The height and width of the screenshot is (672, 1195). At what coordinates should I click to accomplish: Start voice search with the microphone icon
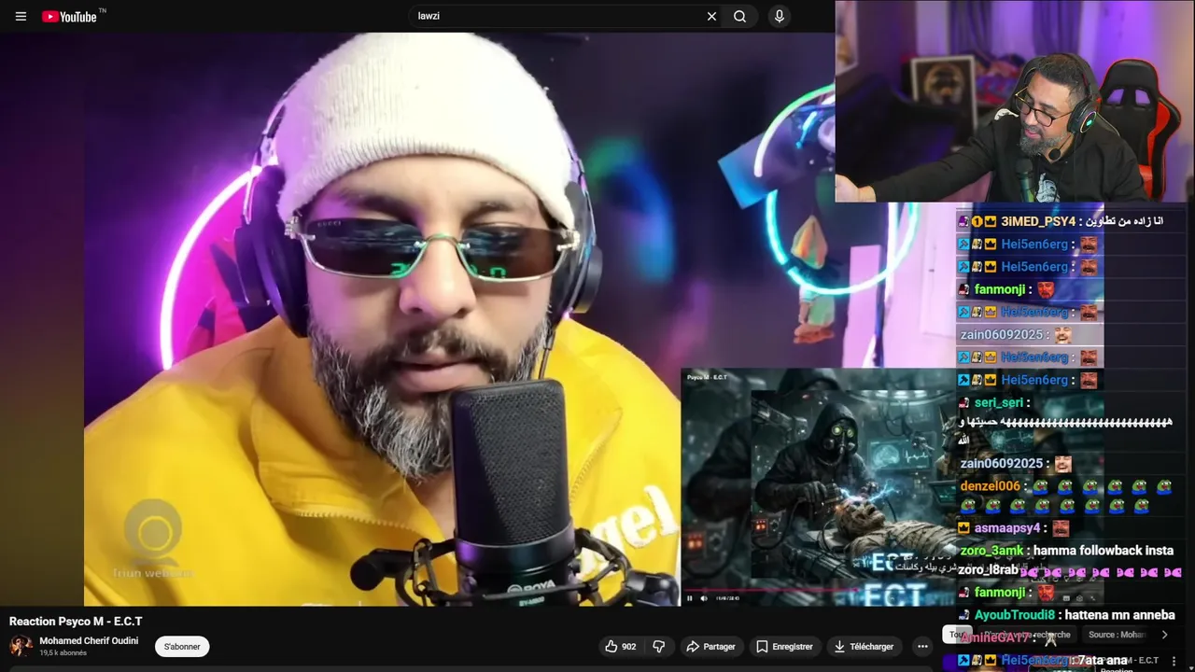[779, 16]
